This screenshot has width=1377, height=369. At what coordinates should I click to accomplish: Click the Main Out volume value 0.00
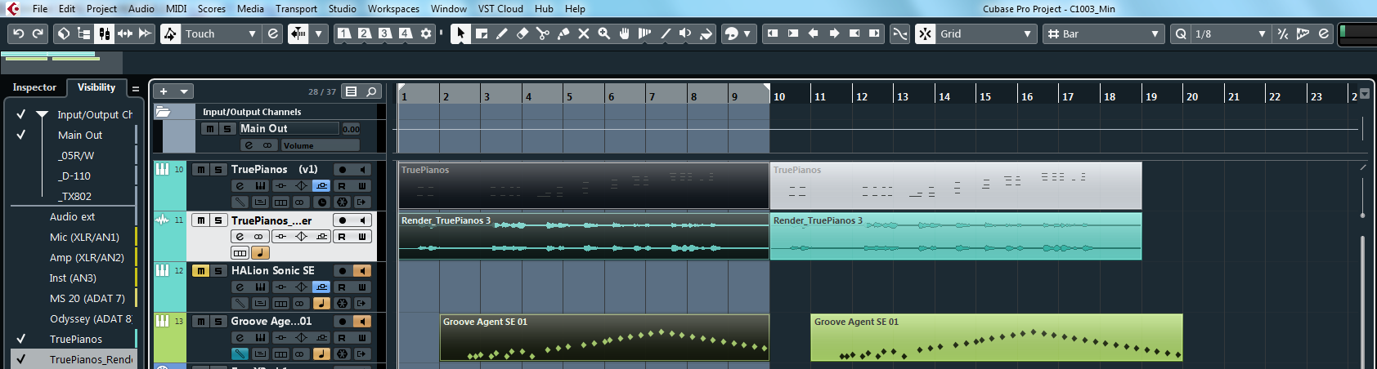351,129
